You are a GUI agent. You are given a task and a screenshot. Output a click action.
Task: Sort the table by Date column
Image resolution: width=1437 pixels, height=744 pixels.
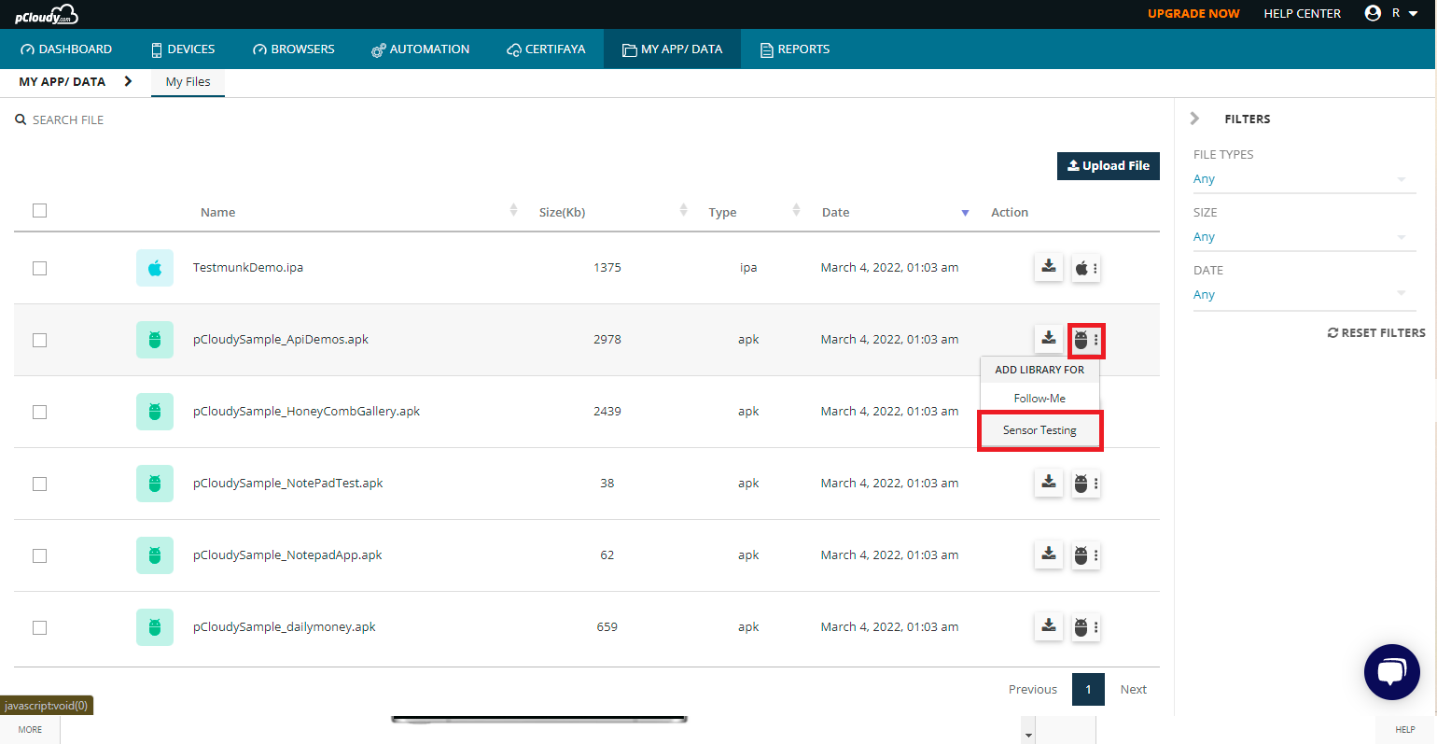click(x=965, y=213)
